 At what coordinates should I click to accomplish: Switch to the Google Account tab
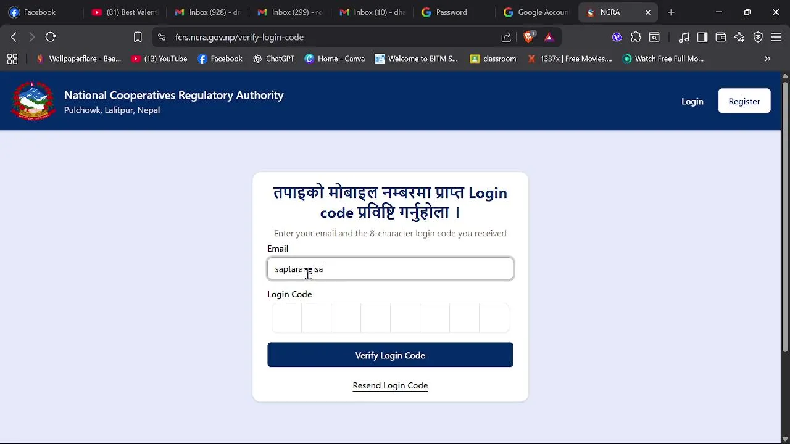(x=536, y=12)
